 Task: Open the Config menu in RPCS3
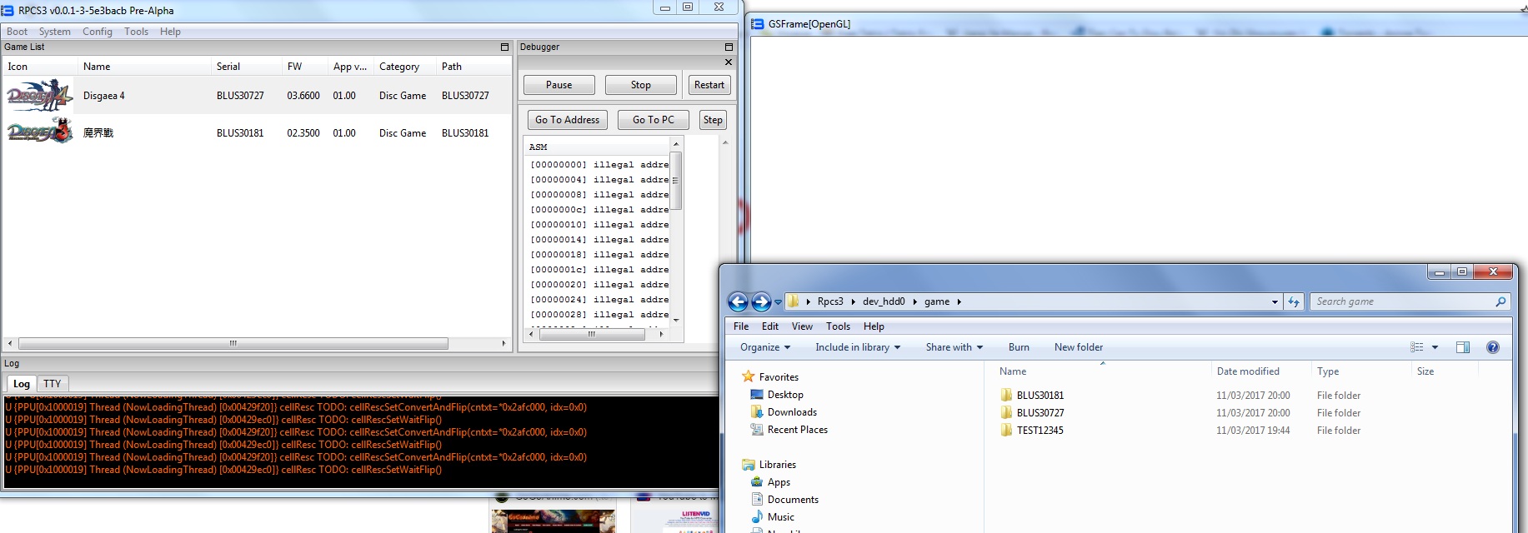[97, 32]
